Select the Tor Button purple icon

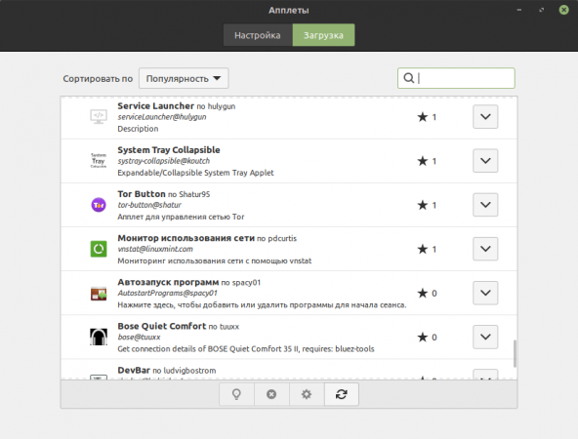pos(99,205)
